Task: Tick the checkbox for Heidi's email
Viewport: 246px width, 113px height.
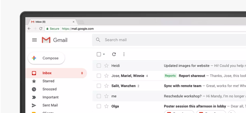Action: pyautogui.click(x=99, y=66)
